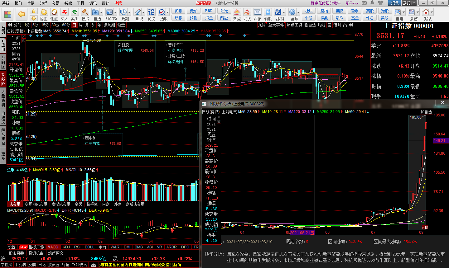This screenshot has height=268, width=449.
Task: Switch chart period to 5分
Action: (x=36, y=25)
